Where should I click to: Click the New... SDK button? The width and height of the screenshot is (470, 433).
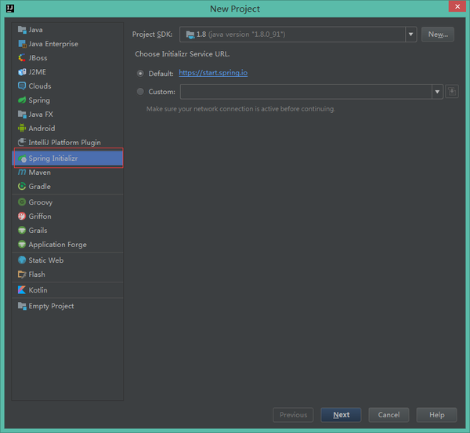pyautogui.click(x=438, y=35)
